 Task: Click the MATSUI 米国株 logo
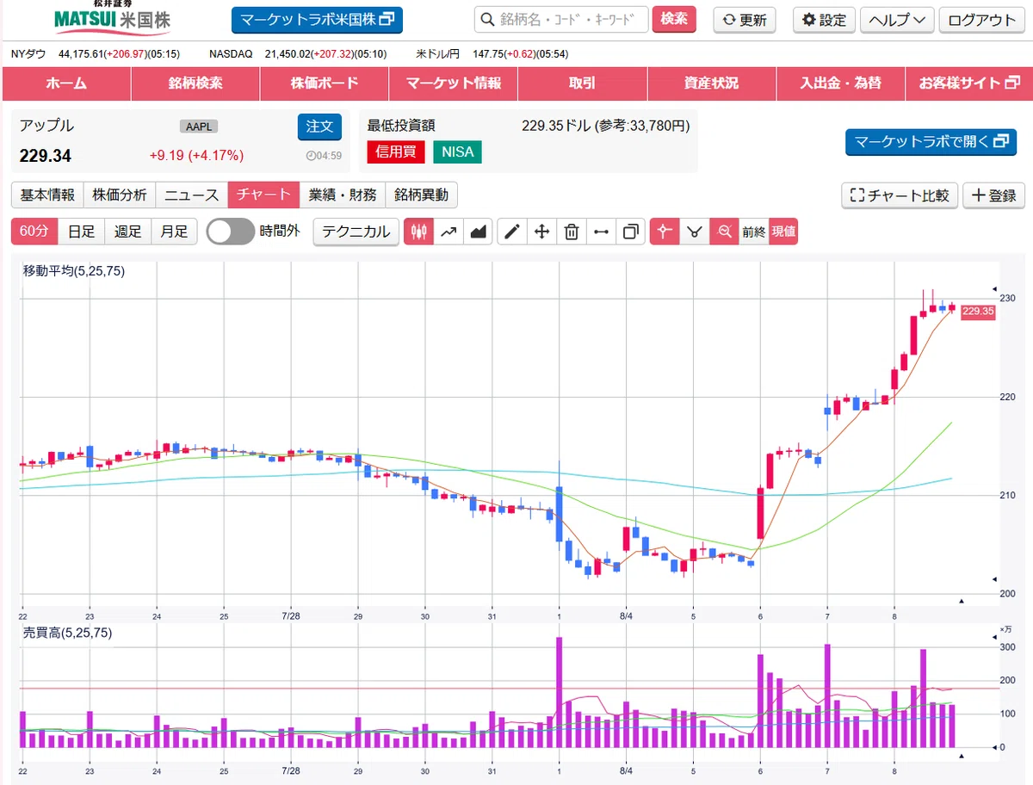tap(112, 17)
